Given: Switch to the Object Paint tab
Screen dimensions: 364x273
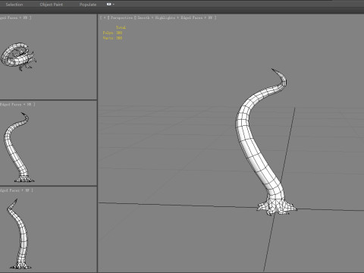Looking at the screenshot, I should (52, 5).
